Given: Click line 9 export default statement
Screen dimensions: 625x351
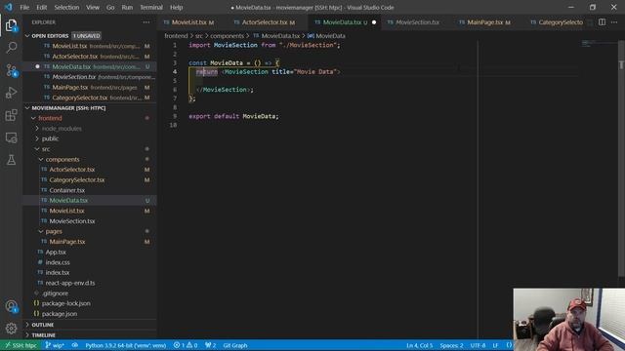Looking at the screenshot, I should pyautogui.click(x=233, y=116).
